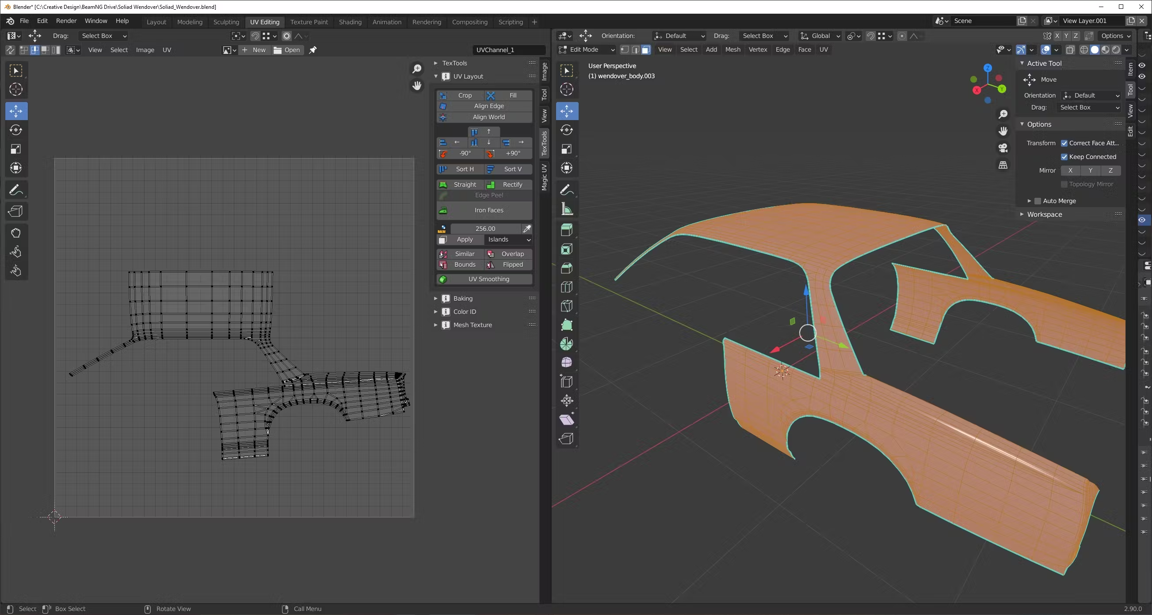Screen dimensions: 1152x615
Task: Select the Annotate tool in 3D viewport
Action: (x=567, y=190)
